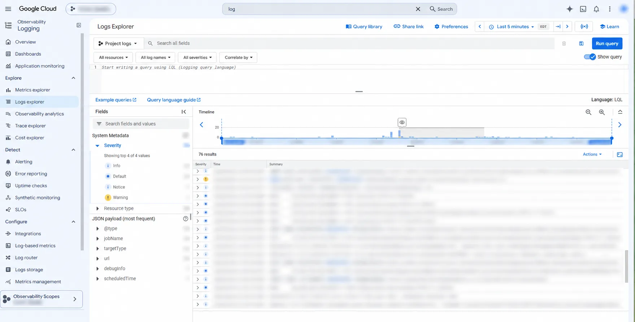
Task: Filter by Warning severity
Action: [x=120, y=198]
